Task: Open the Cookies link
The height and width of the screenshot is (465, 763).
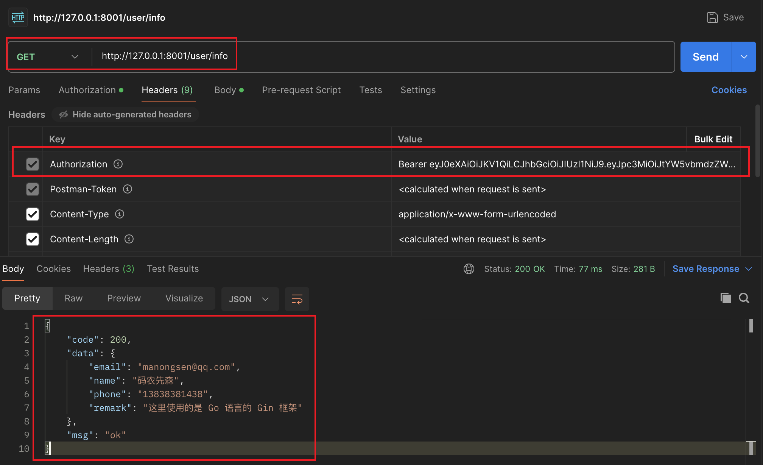Action: coord(729,90)
